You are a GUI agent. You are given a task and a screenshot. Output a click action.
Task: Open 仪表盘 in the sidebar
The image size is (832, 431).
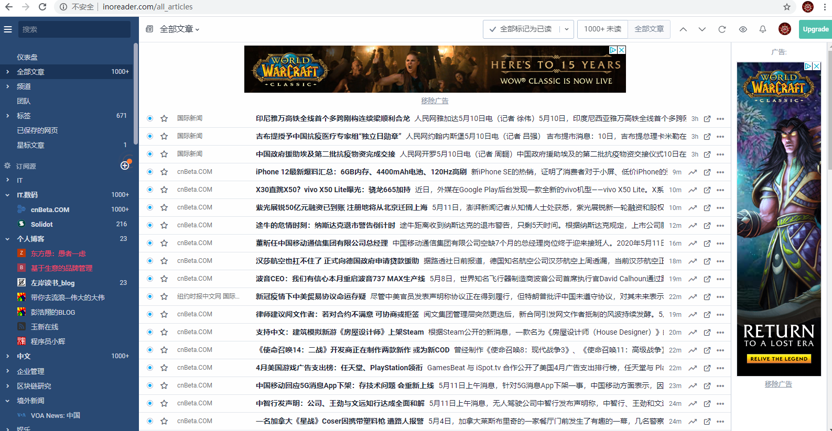point(27,57)
